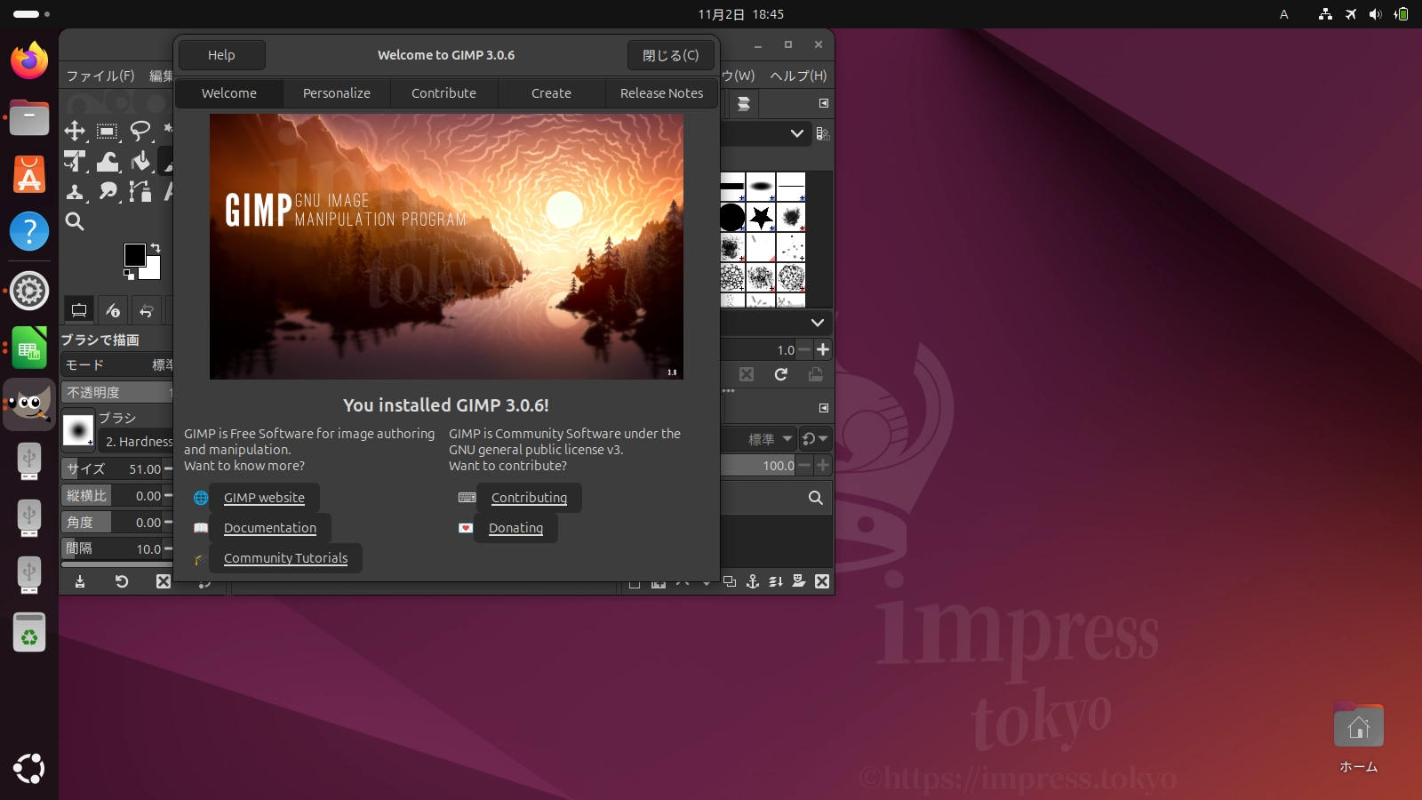The width and height of the screenshot is (1422, 800).
Task: Select the Rectangle Select tool
Action: [x=108, y=132]
